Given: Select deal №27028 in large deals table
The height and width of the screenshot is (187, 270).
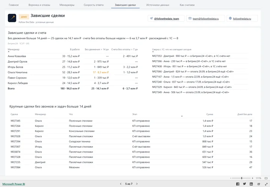Looking at the screenshot, I should (x=131, y=137).
